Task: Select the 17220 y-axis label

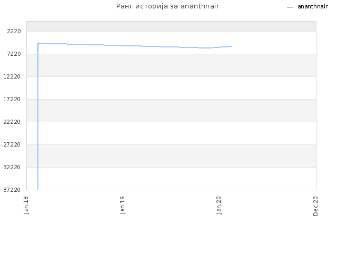Action: coord(12,99)
